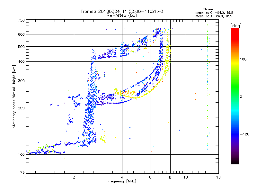The height and width of the screenshot is (193, 257).
Task: Click the x-axis '6' tick label
Action: (x=150, y=177)
